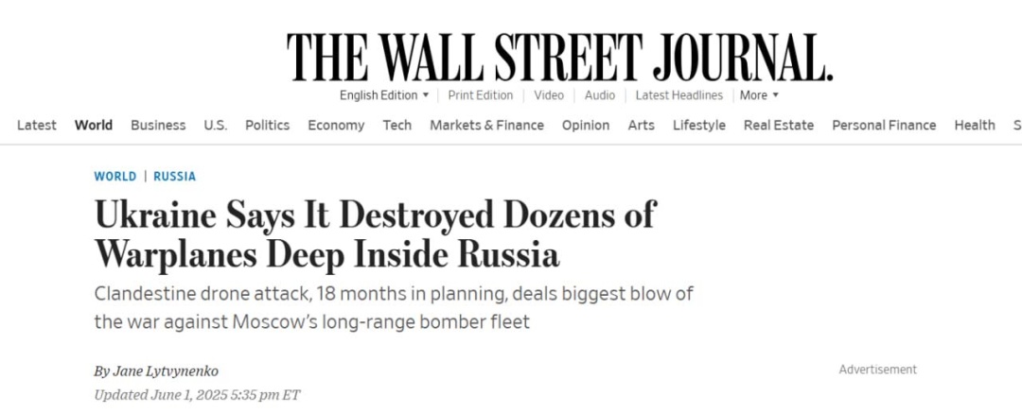The width and height of the screenshot is (1022, 413).
Task: Open the Tech section
Action: coord(396,125)
